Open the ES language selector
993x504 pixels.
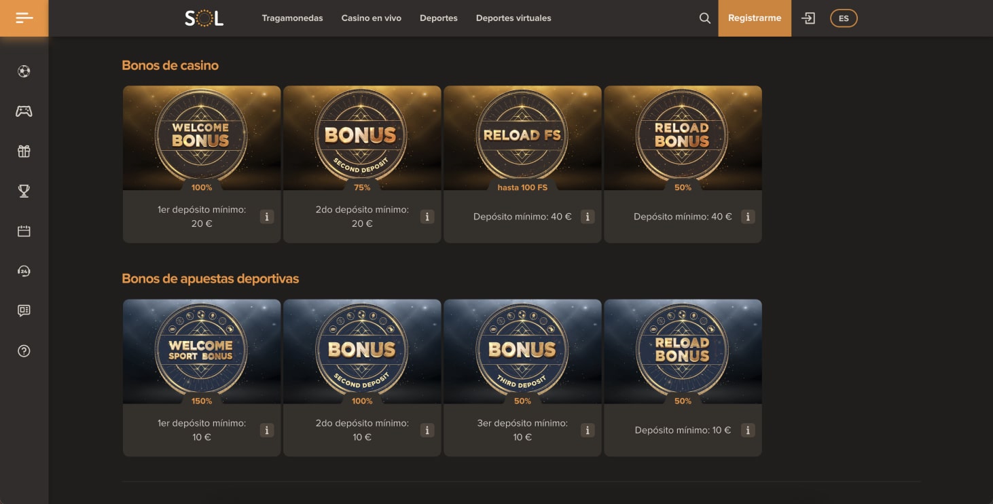[x=844, y=18]
